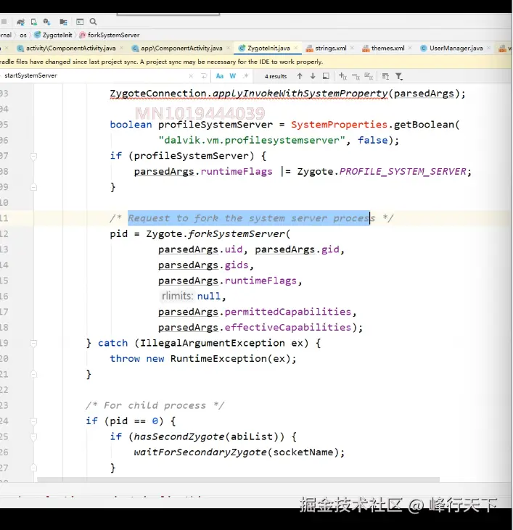Close the ZygoteInit.java tab
This screenshot has height=530, width=513.
(296, 49)
